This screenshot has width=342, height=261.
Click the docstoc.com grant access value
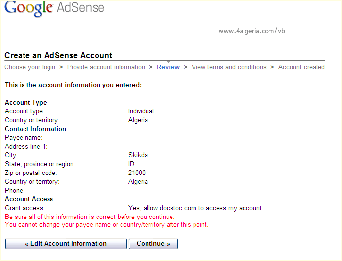195,208
